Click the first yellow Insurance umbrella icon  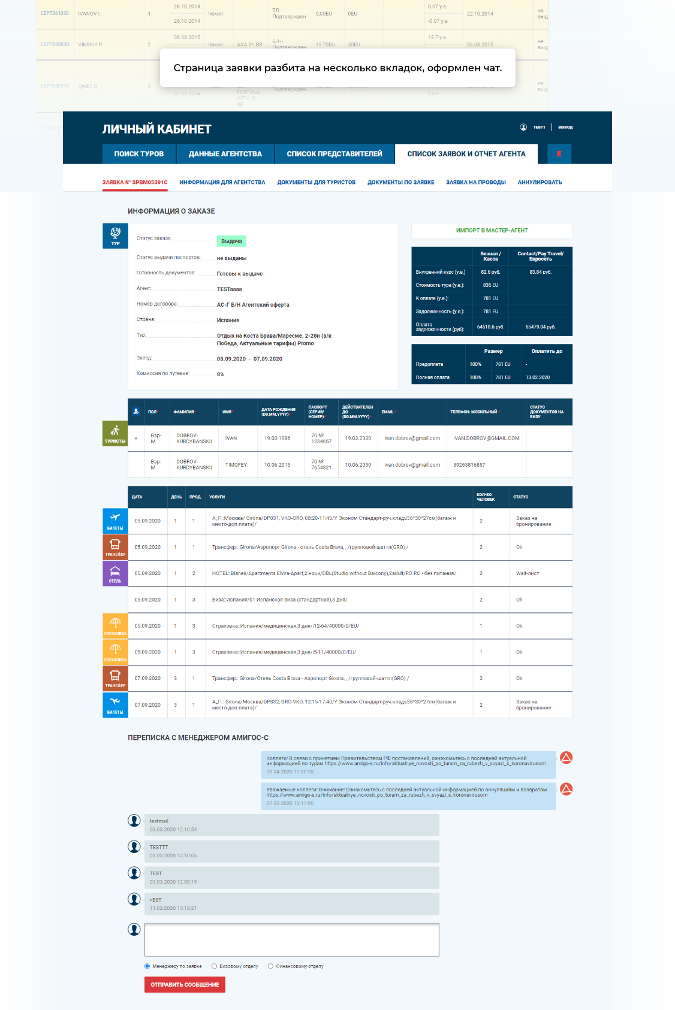115,625
